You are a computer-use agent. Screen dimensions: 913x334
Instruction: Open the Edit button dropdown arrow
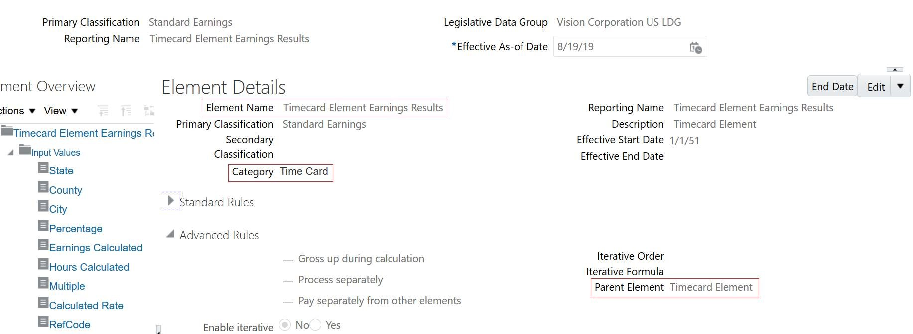pyautogui.click(x=900, y=86)
